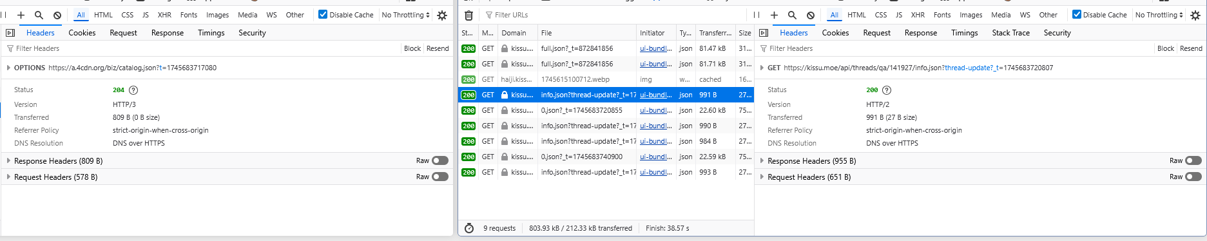
Task: Click lock icon on the 993 B row
Action: click(x=505, y=172)
